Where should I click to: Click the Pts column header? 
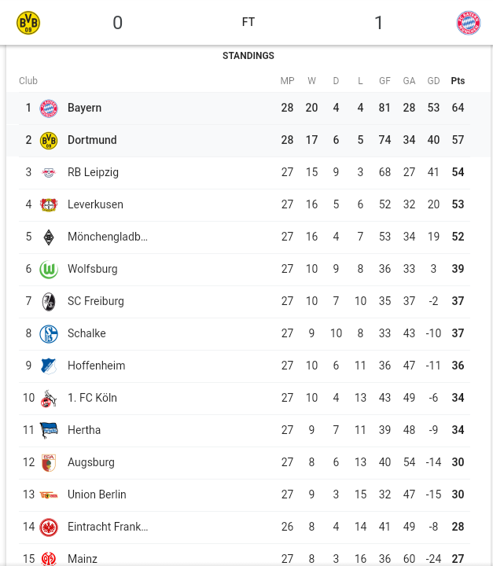tap(458, 80)
